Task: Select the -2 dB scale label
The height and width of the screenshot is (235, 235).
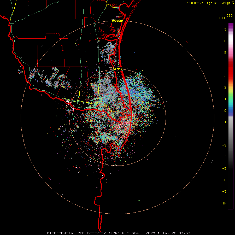Action: (224, 134)
